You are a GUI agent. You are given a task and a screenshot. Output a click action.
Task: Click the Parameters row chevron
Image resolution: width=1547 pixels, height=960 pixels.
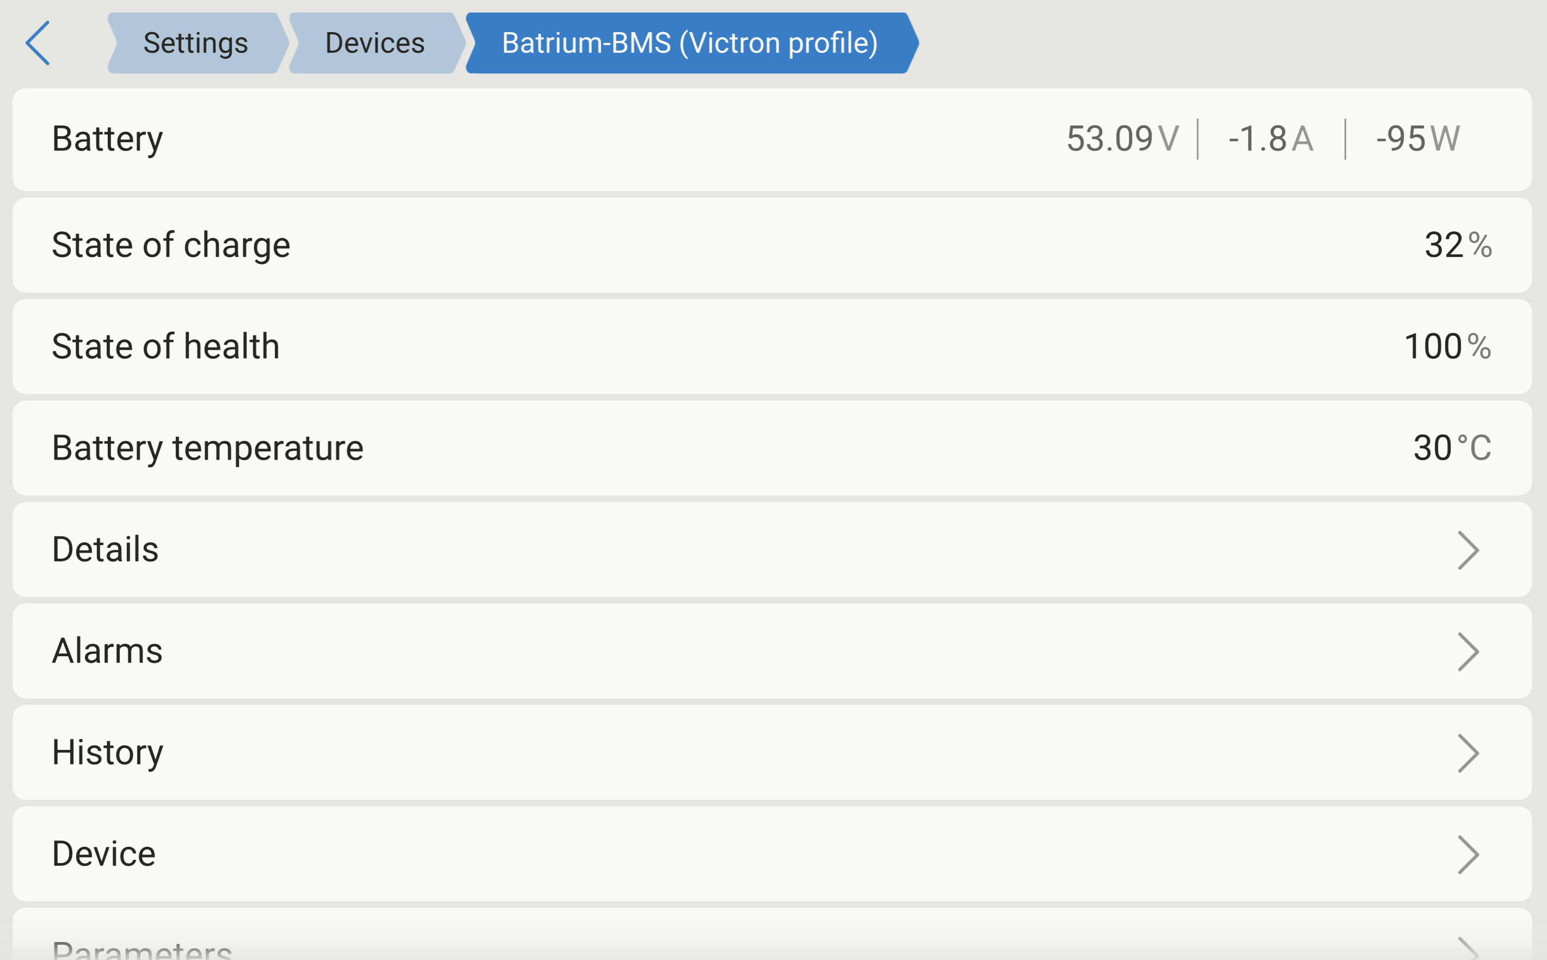point(1467,949)
